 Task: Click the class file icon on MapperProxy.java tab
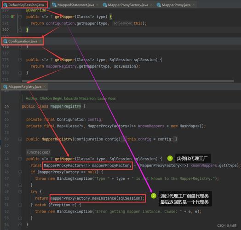point(159,5)
